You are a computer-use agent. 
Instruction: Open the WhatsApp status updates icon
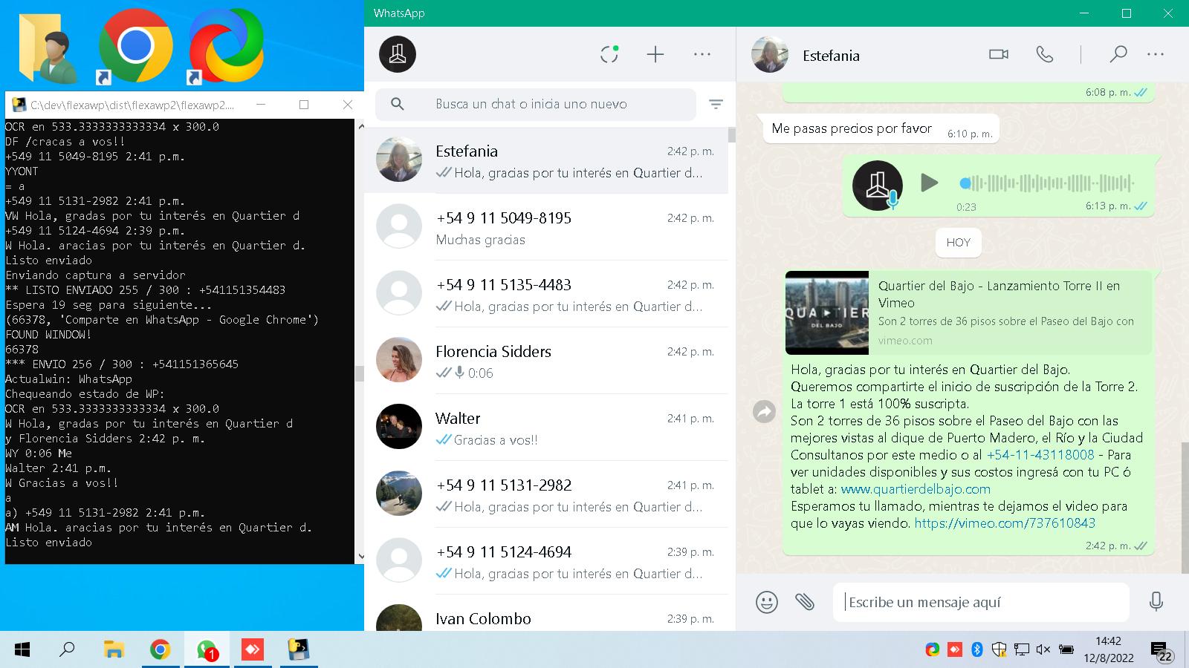pos(609,54)
